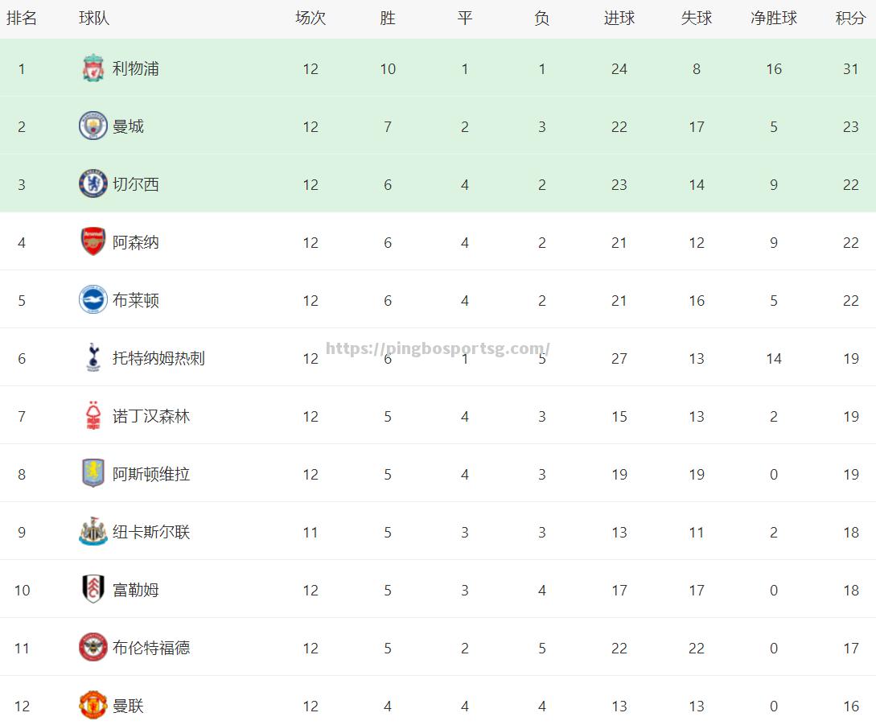Viewport: 876px width, 725px height.
Task: Select the Nottingham Forest tree crest
Action: click(93, 415)
